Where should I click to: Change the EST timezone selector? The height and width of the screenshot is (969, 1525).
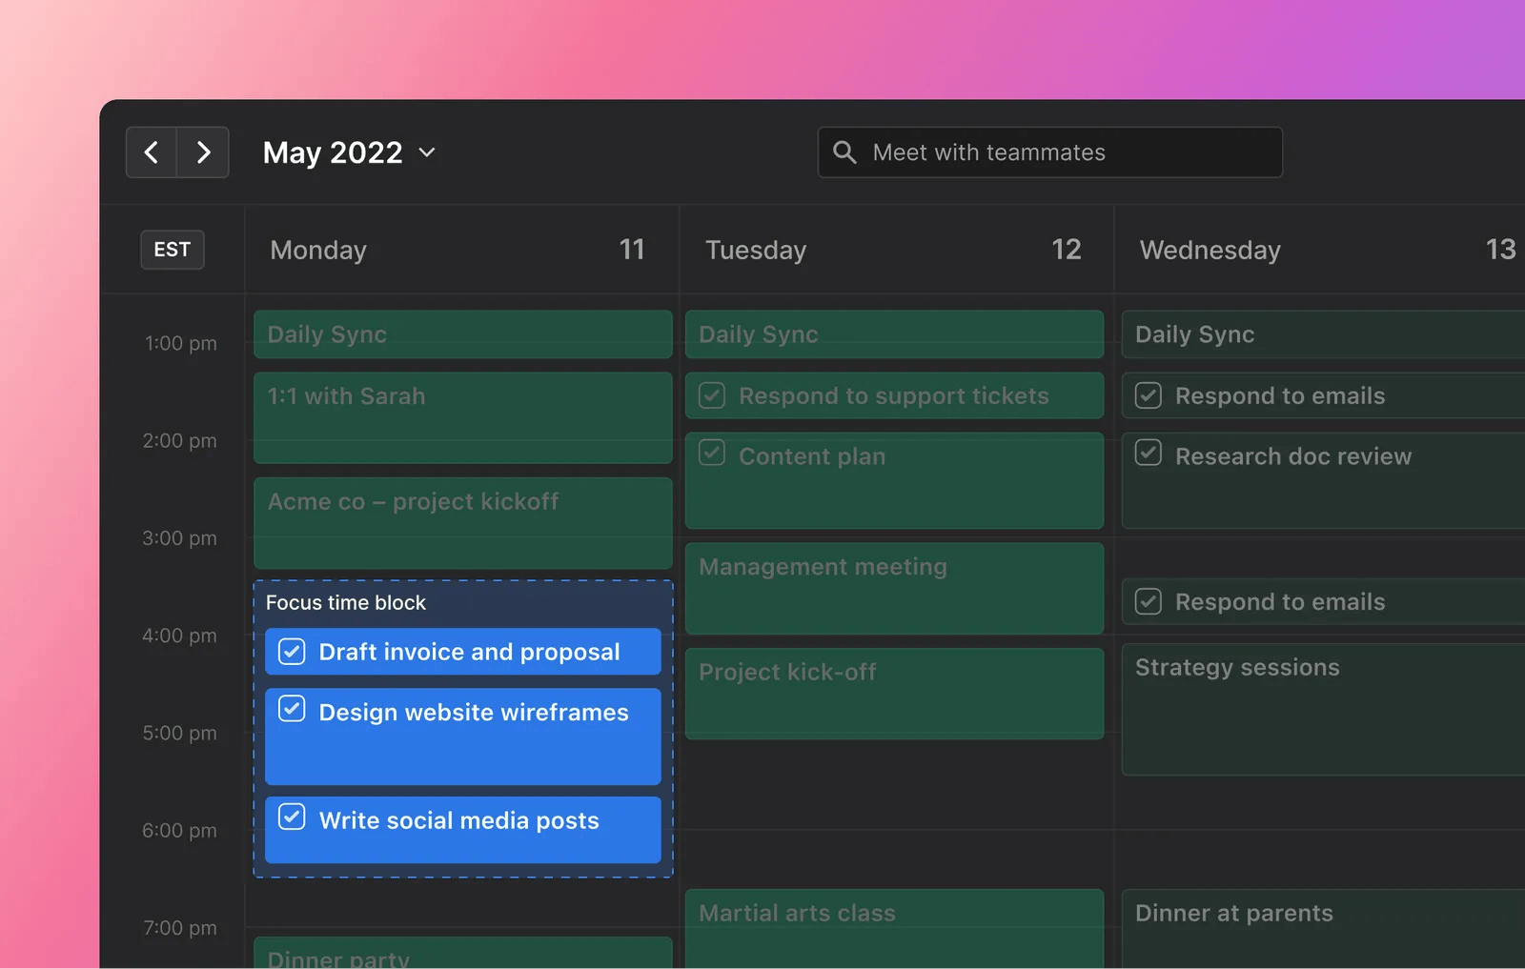pyautogui.click(x=173, y=250)
